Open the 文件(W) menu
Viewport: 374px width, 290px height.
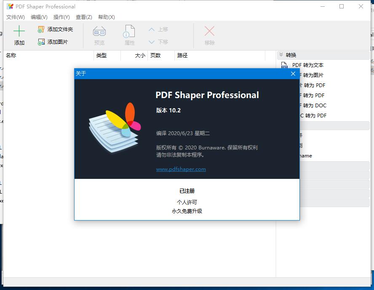[15, 17]
